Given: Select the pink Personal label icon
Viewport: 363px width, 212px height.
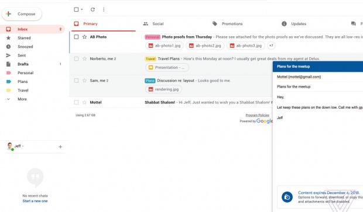Looking at the screenshot, I should tap(9, 73).
